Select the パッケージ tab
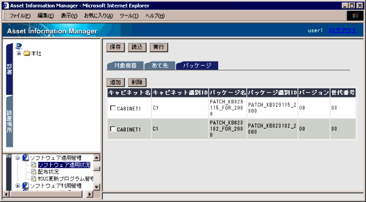Image resolution: width=366 pixels, height=202 pixels. (197, 65)
